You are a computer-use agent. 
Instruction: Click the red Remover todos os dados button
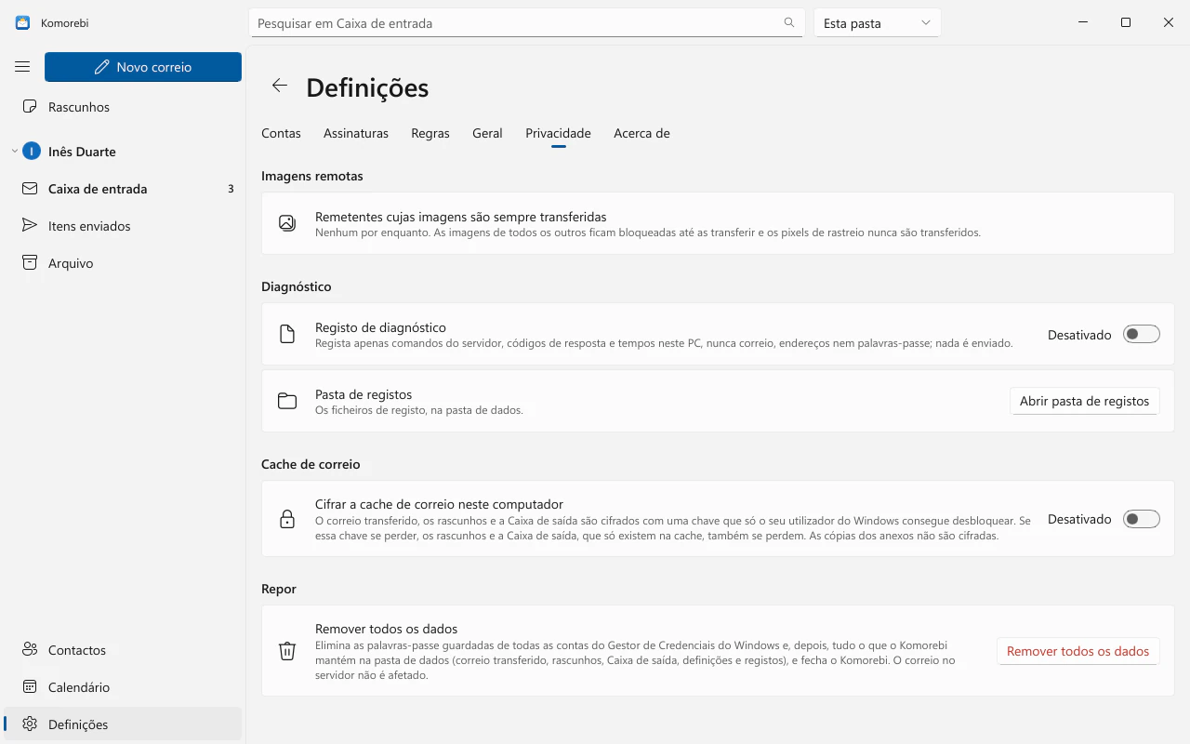(x=1078, y=651)
